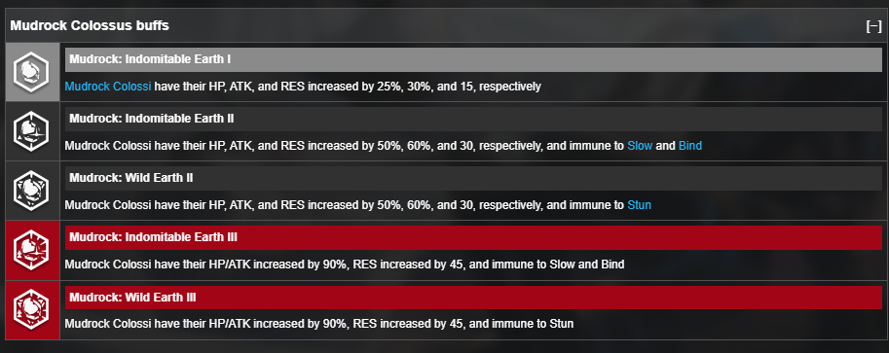Follow the Slow status link
This screenshot has width=889, height=353.
(640, 146)
